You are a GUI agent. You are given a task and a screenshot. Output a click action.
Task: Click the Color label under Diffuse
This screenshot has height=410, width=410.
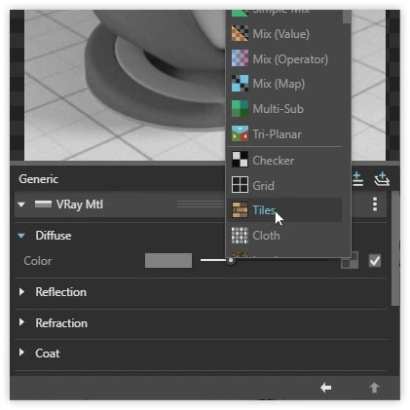coord(38,261)
